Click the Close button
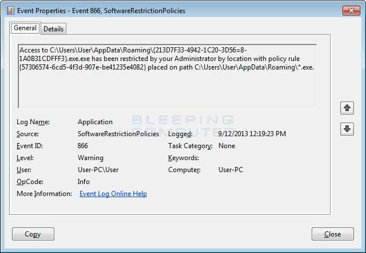The width and height of the screenshot is (366, 253). [333, 234]
